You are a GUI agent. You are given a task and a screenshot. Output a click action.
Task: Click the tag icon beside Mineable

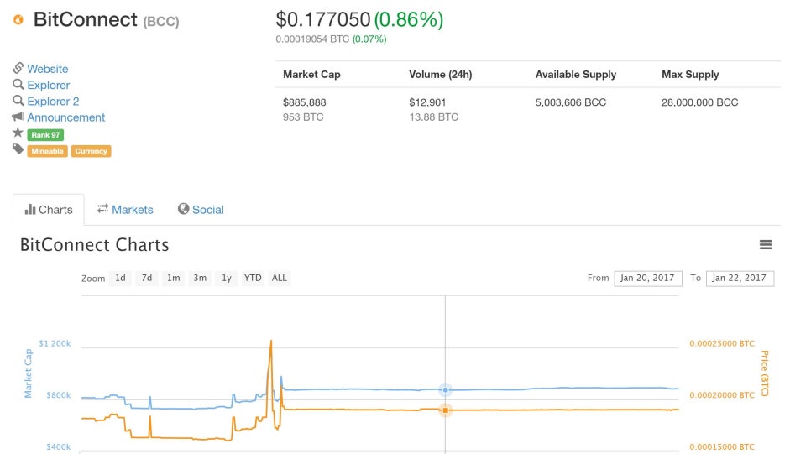pos(18,149)
